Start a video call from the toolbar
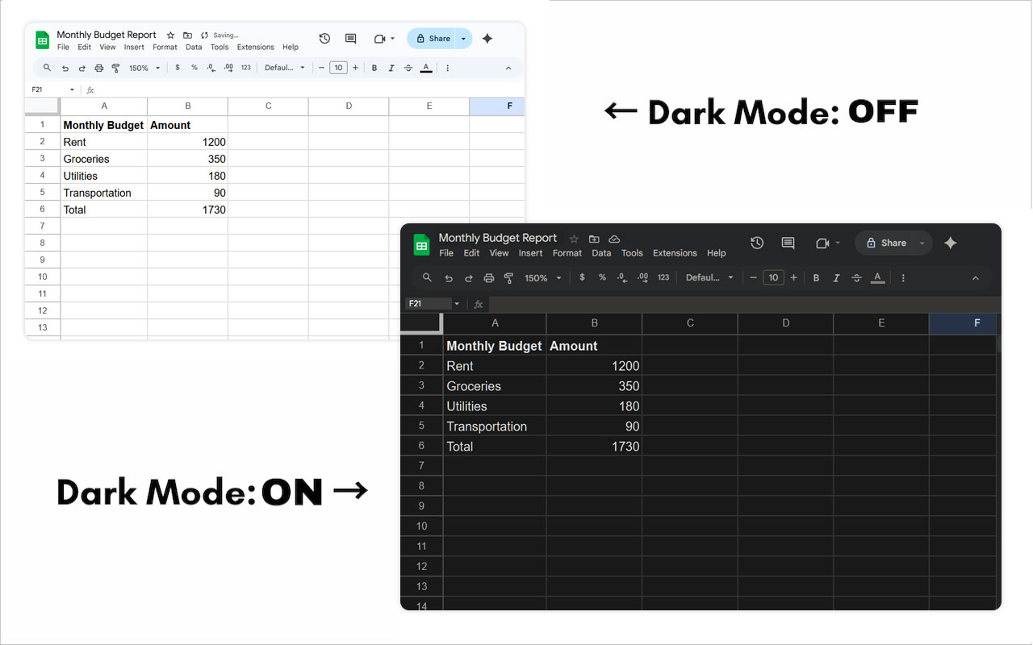Image resolution: width=1033 pixels, height=645 pixels. [x=822, y=242]
